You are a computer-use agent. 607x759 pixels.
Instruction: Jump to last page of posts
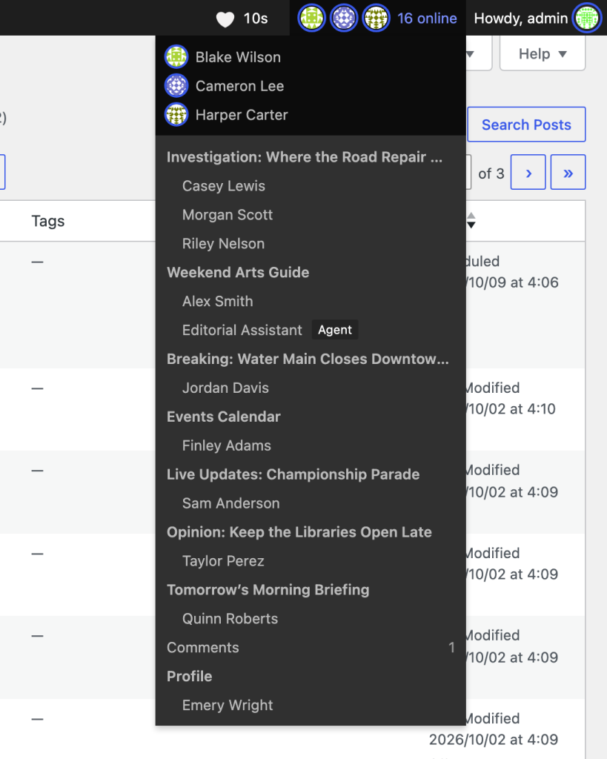tap(568, 172)
